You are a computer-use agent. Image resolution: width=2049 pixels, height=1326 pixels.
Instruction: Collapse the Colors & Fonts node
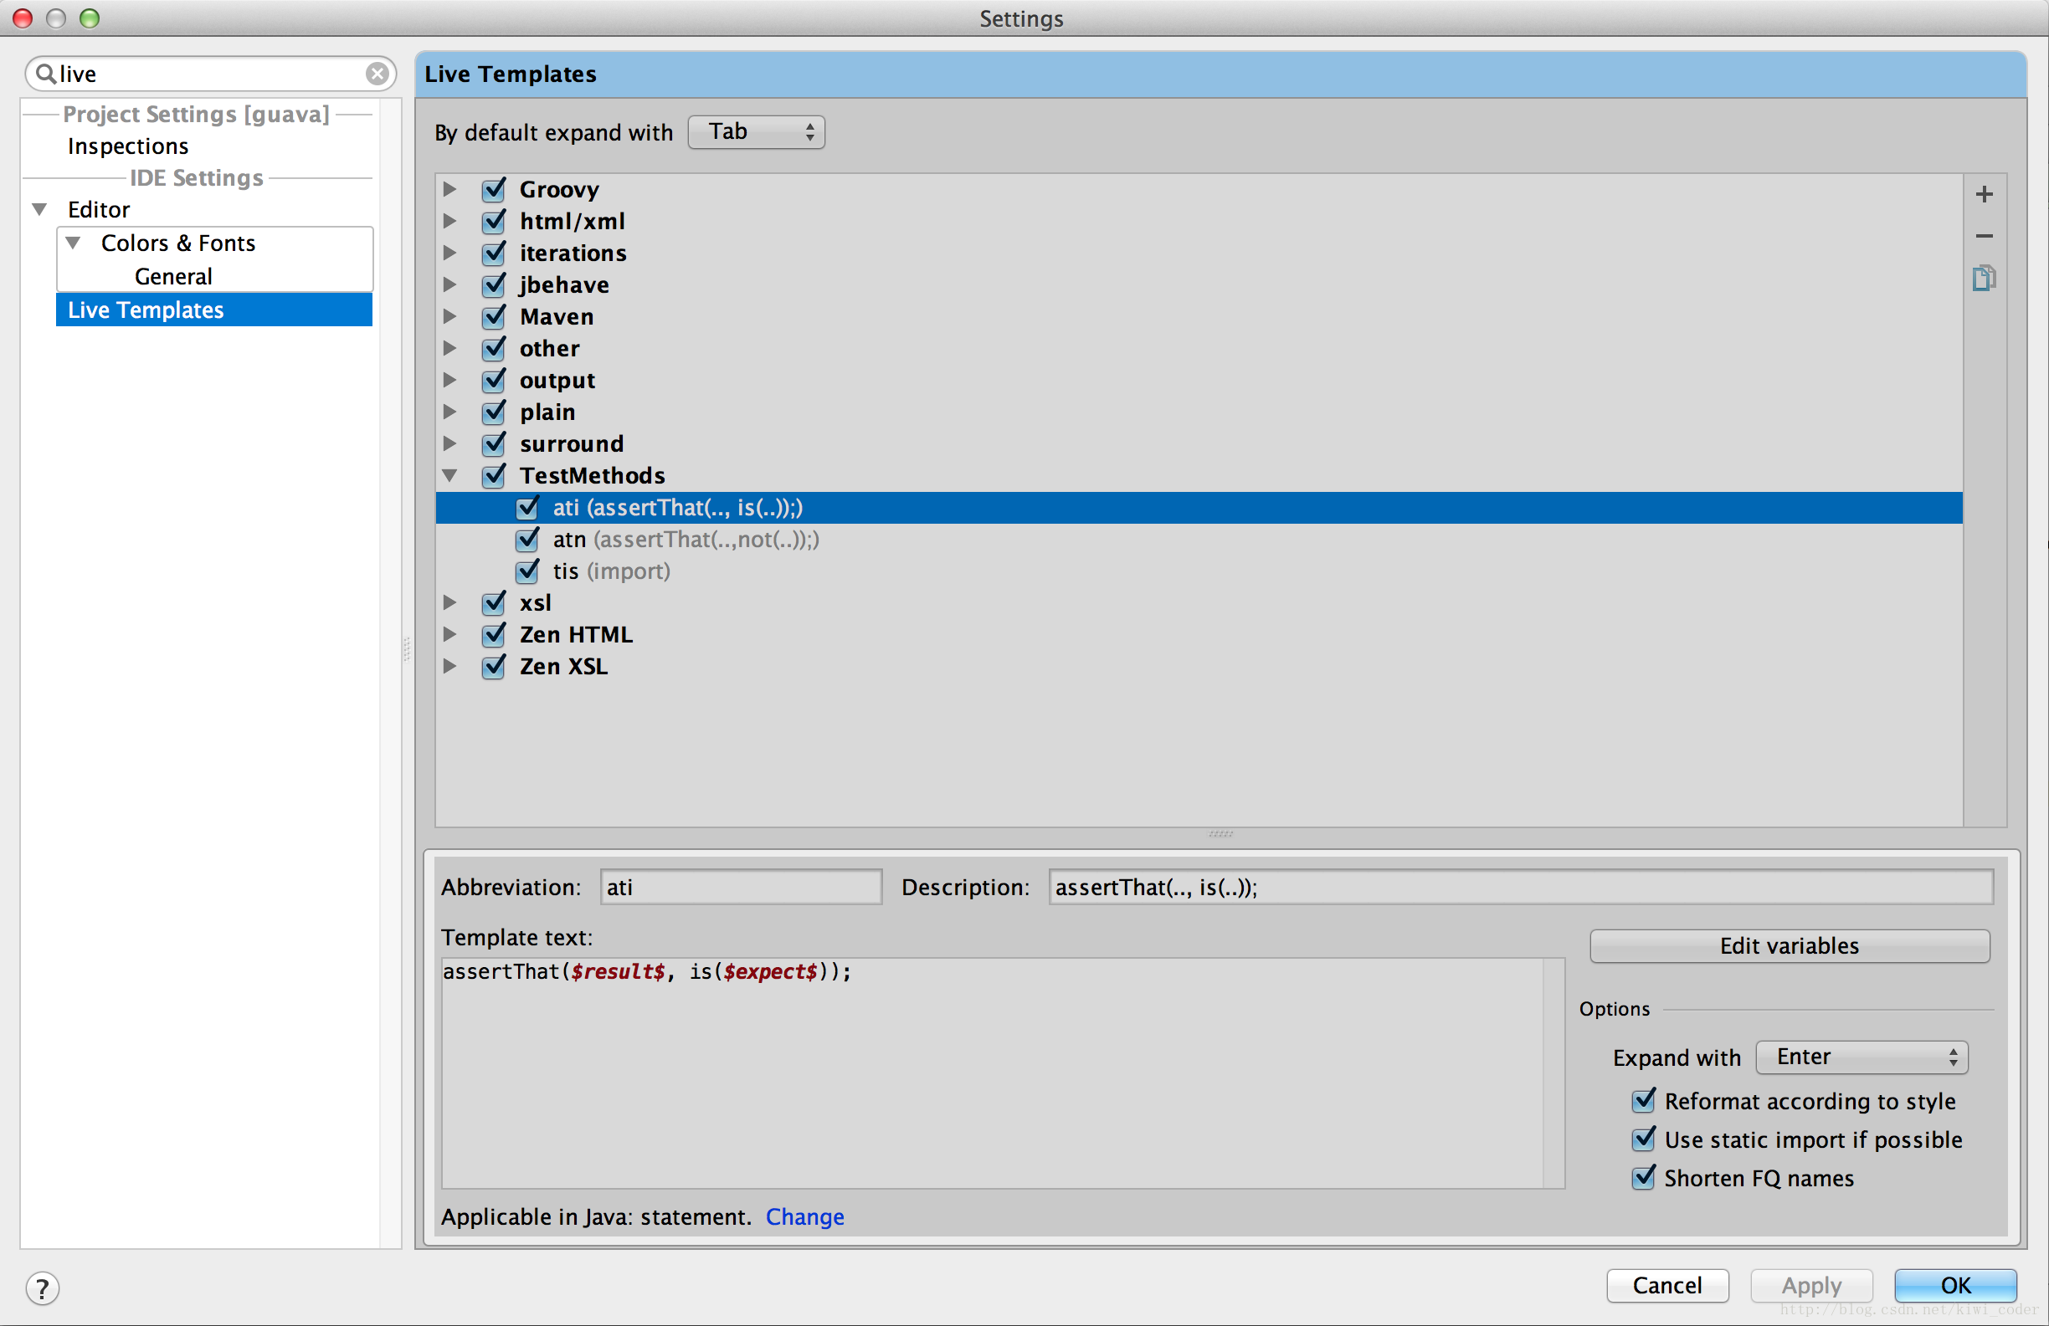[73, 243]
